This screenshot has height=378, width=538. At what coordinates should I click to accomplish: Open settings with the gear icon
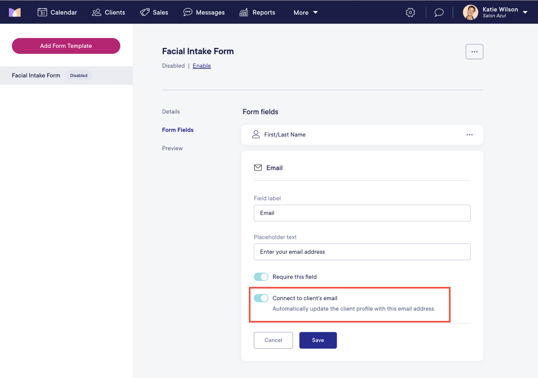pos(410,12)
